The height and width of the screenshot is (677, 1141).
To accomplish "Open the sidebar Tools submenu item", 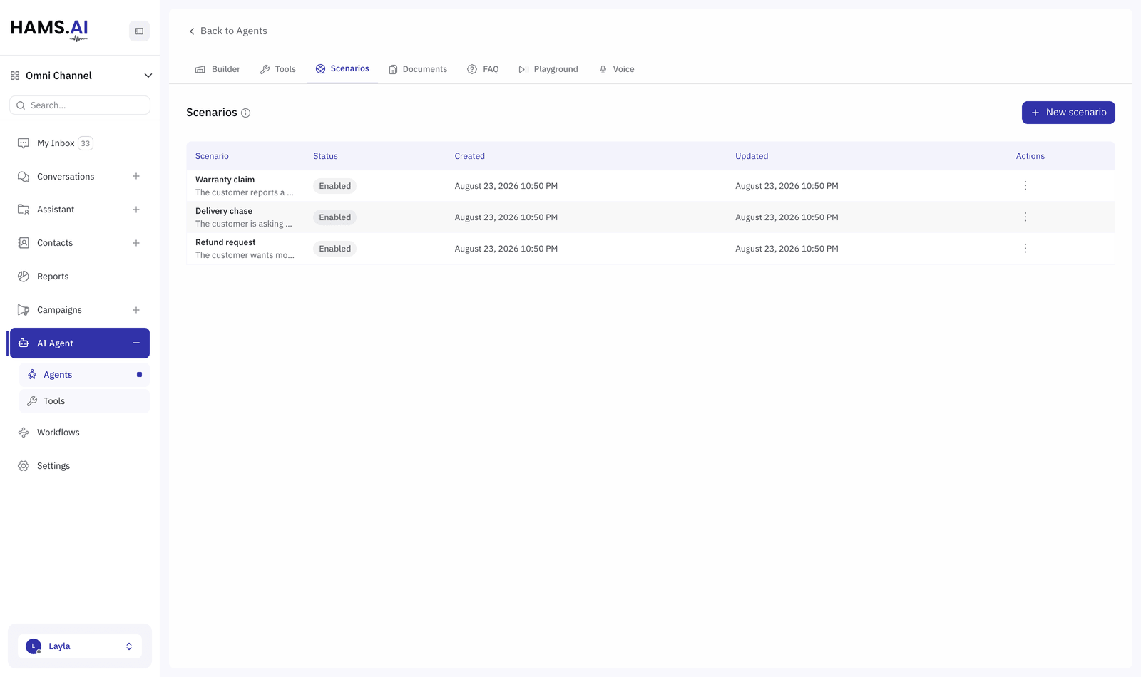I will click(84, 401).
